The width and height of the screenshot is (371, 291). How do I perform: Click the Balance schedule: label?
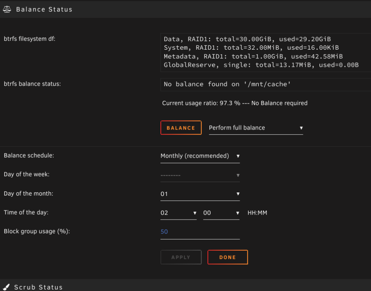click(29, 155)
